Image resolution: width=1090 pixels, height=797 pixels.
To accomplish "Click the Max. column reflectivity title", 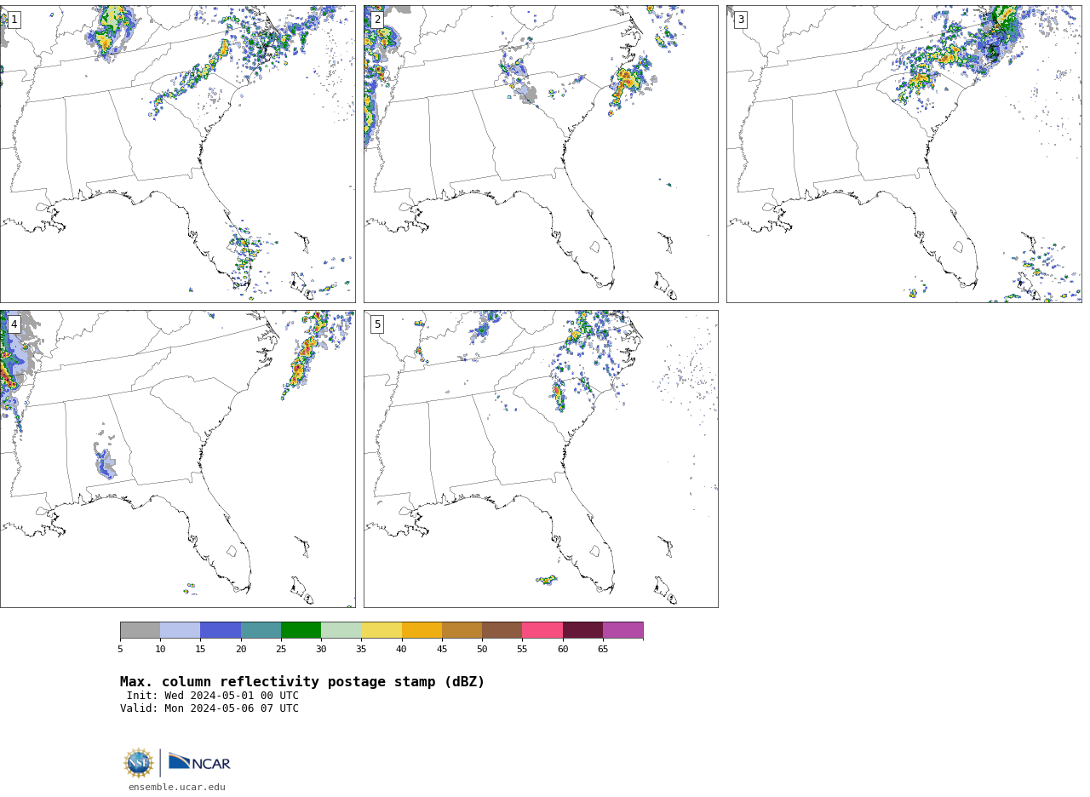I will tap(302, 682).
